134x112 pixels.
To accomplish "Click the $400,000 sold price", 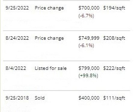I will [89, 98].
